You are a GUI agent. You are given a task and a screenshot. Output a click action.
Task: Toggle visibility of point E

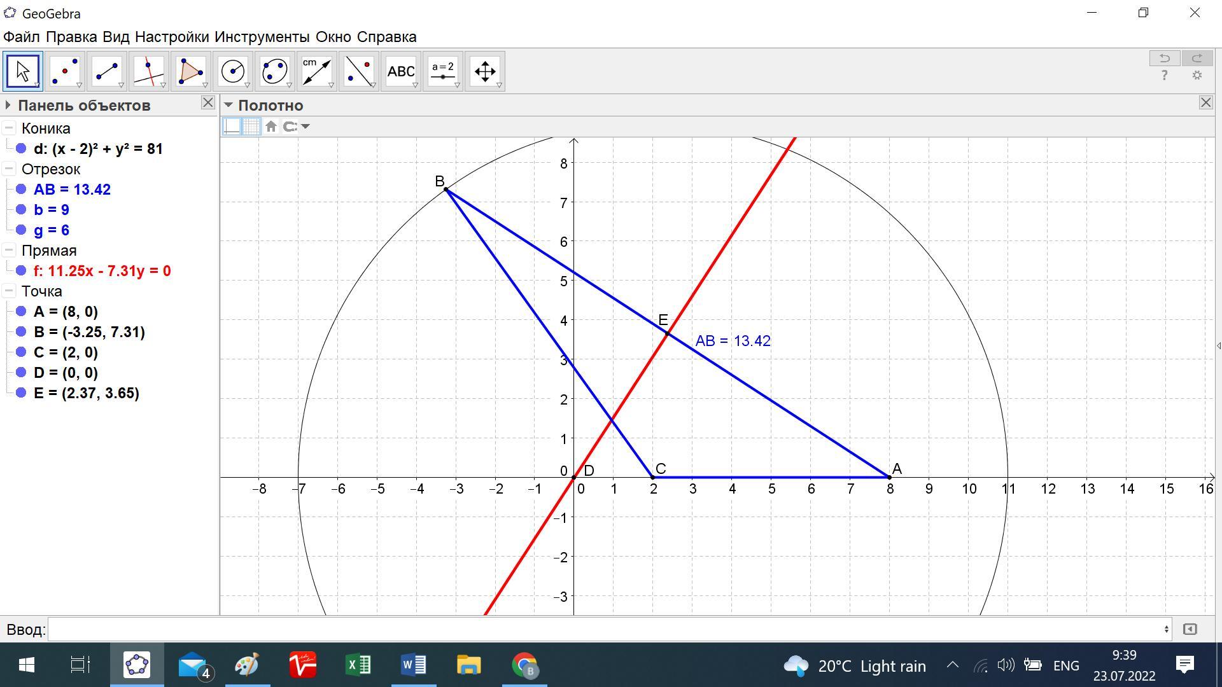pos(21,392)
